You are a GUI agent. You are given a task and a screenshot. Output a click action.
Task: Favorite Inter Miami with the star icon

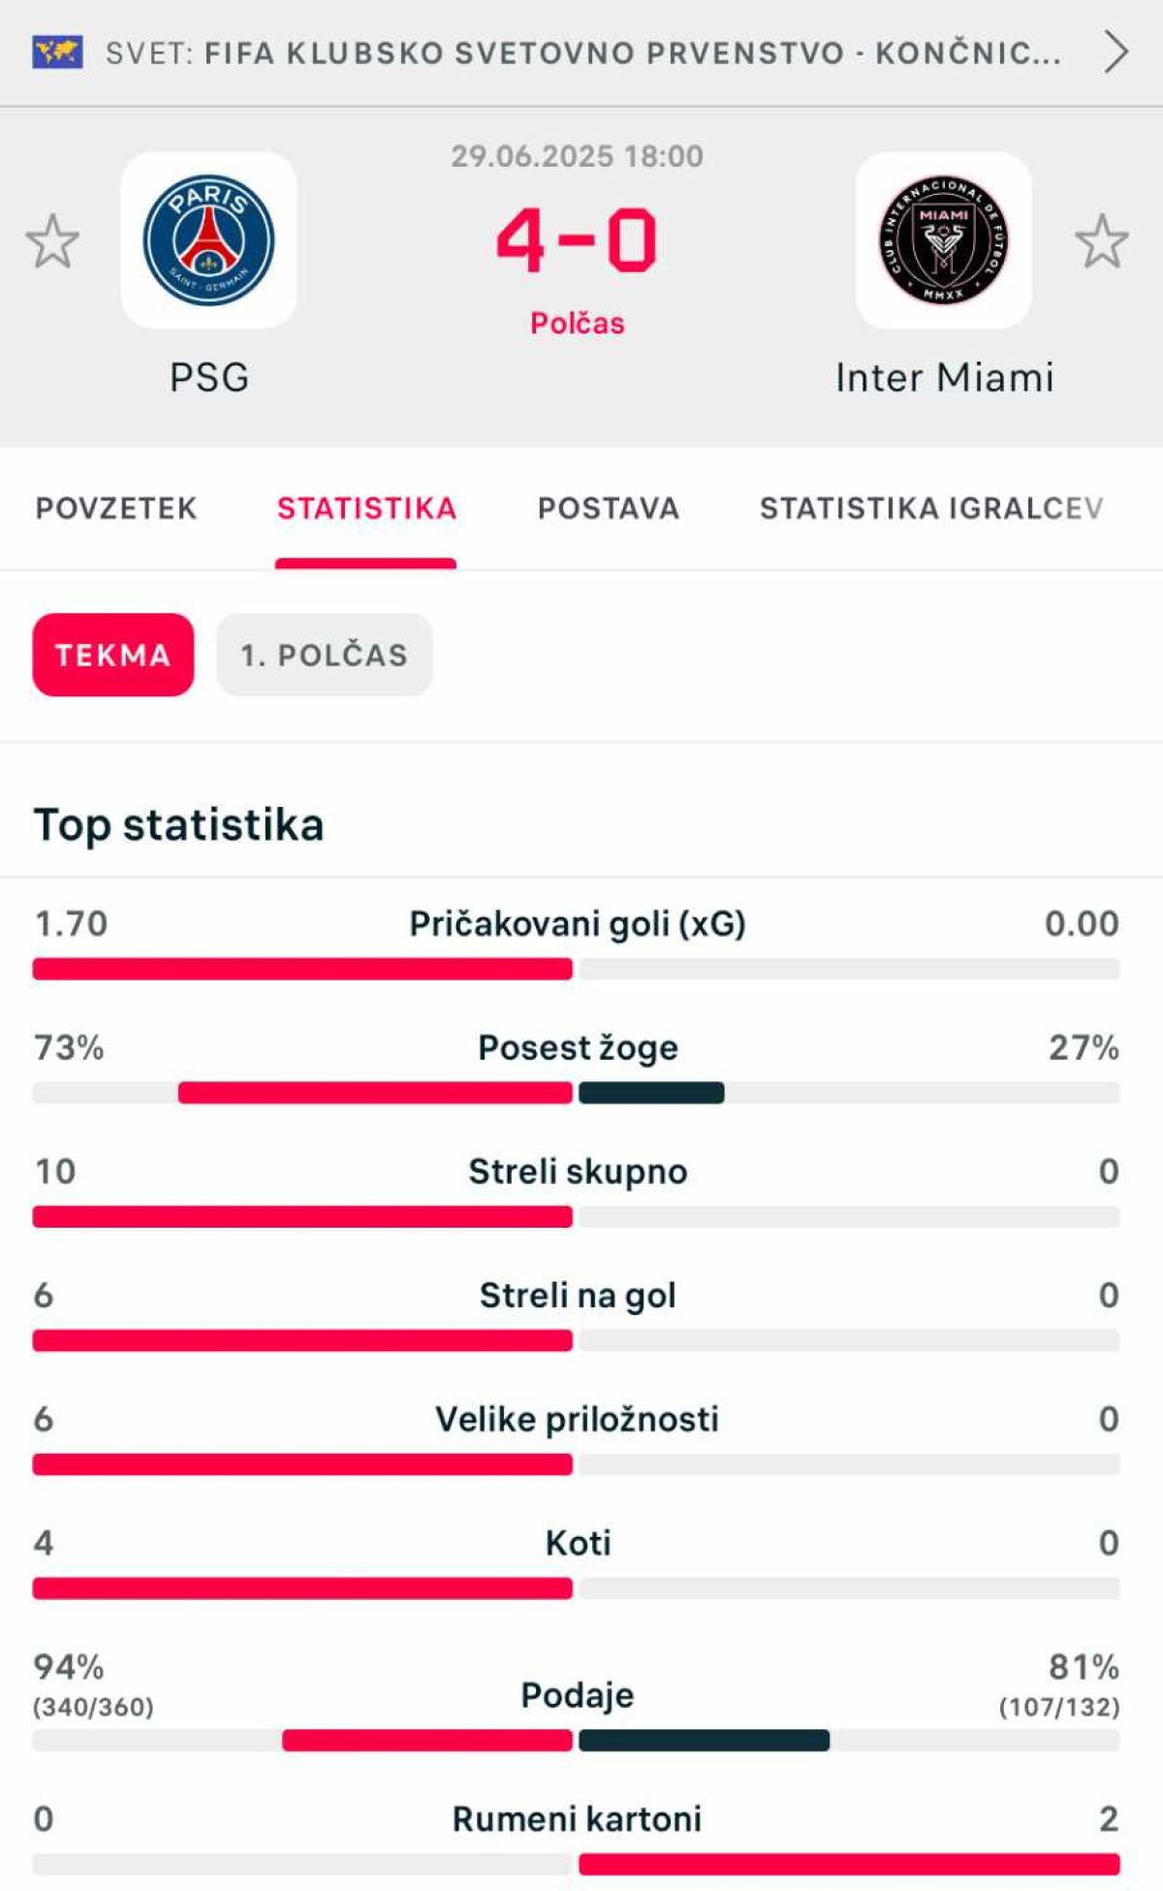(x=1102, y=241)
